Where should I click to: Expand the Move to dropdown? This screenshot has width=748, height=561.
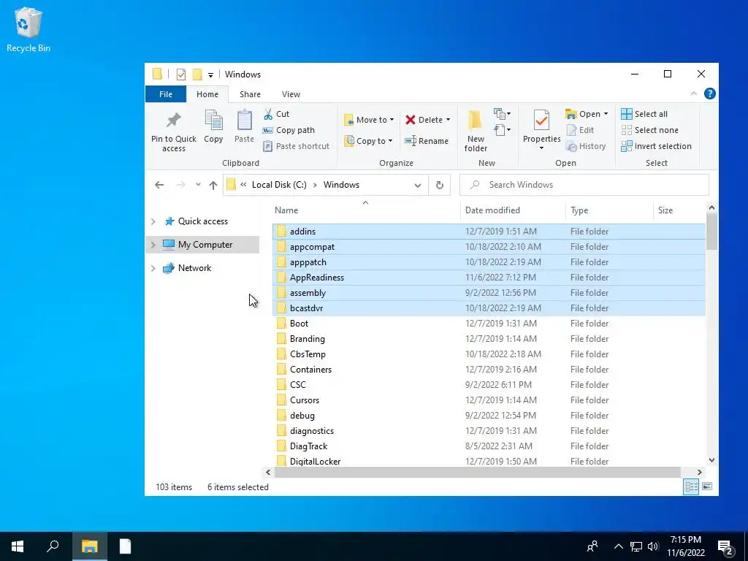coord(392,120)
